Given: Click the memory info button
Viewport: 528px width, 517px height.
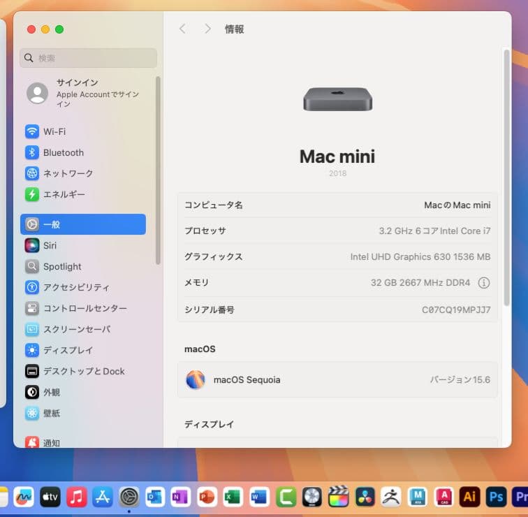Looking at the screenshot, I should (x=484, y=282).
